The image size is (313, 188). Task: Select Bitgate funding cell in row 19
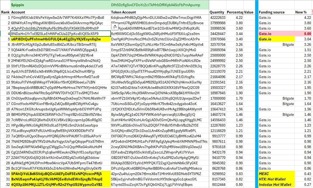tap(276, 115)
